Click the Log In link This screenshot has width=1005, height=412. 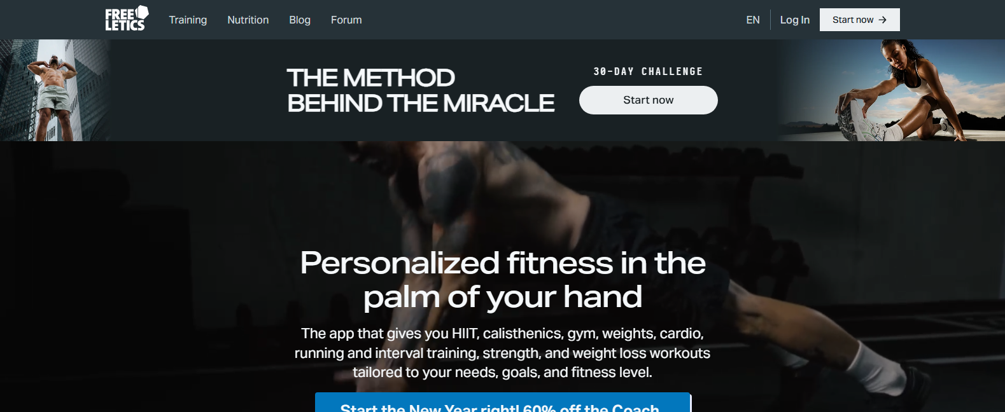click(x=795, y=20)
